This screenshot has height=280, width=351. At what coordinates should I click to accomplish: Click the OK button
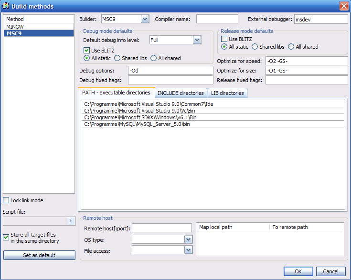[298, 271]
